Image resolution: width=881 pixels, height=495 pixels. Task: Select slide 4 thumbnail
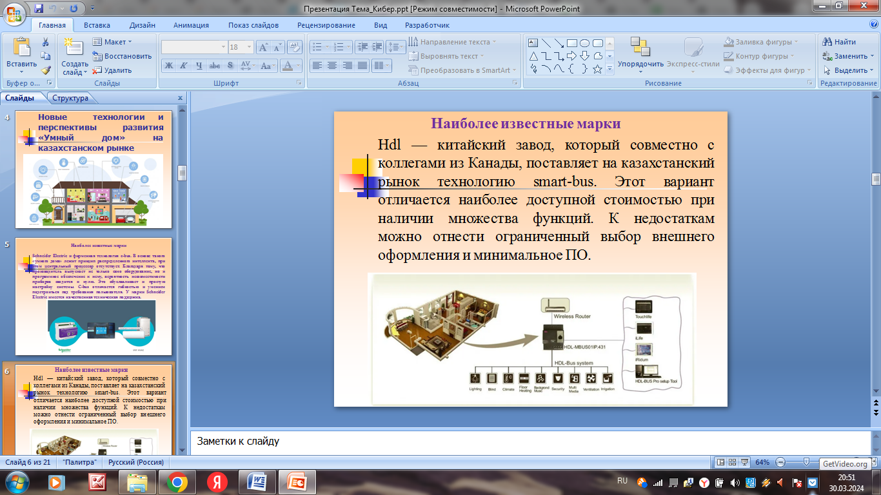click(x=94, y=170)
